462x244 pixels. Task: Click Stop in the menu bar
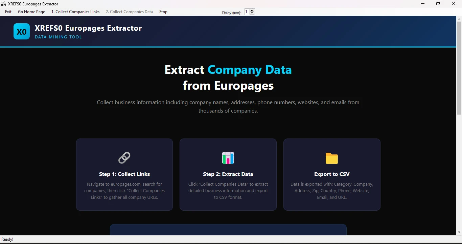(163, 12)
